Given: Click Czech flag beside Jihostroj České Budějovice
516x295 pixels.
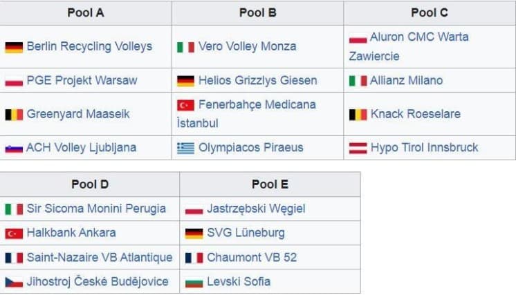Looking at the screenshot, I should (x=14, y=282).
